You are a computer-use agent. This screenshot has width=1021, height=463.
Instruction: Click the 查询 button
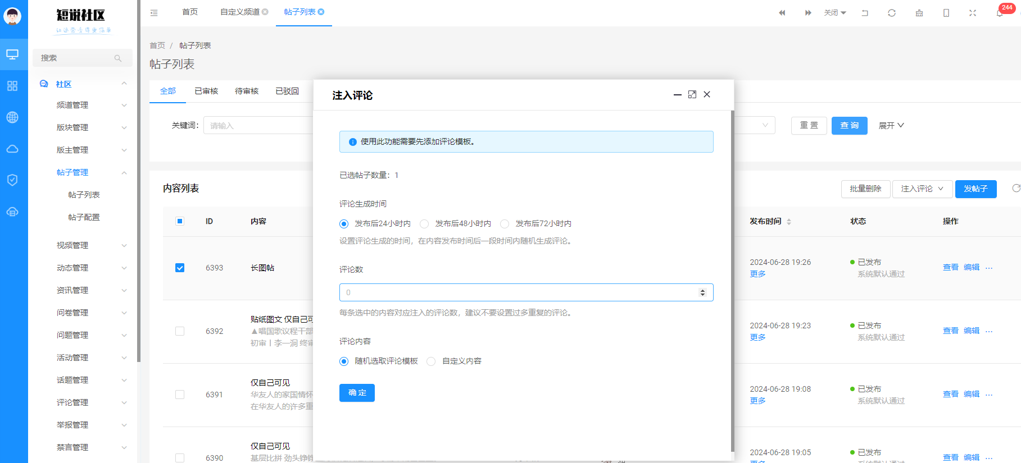(x=850, y=126)
